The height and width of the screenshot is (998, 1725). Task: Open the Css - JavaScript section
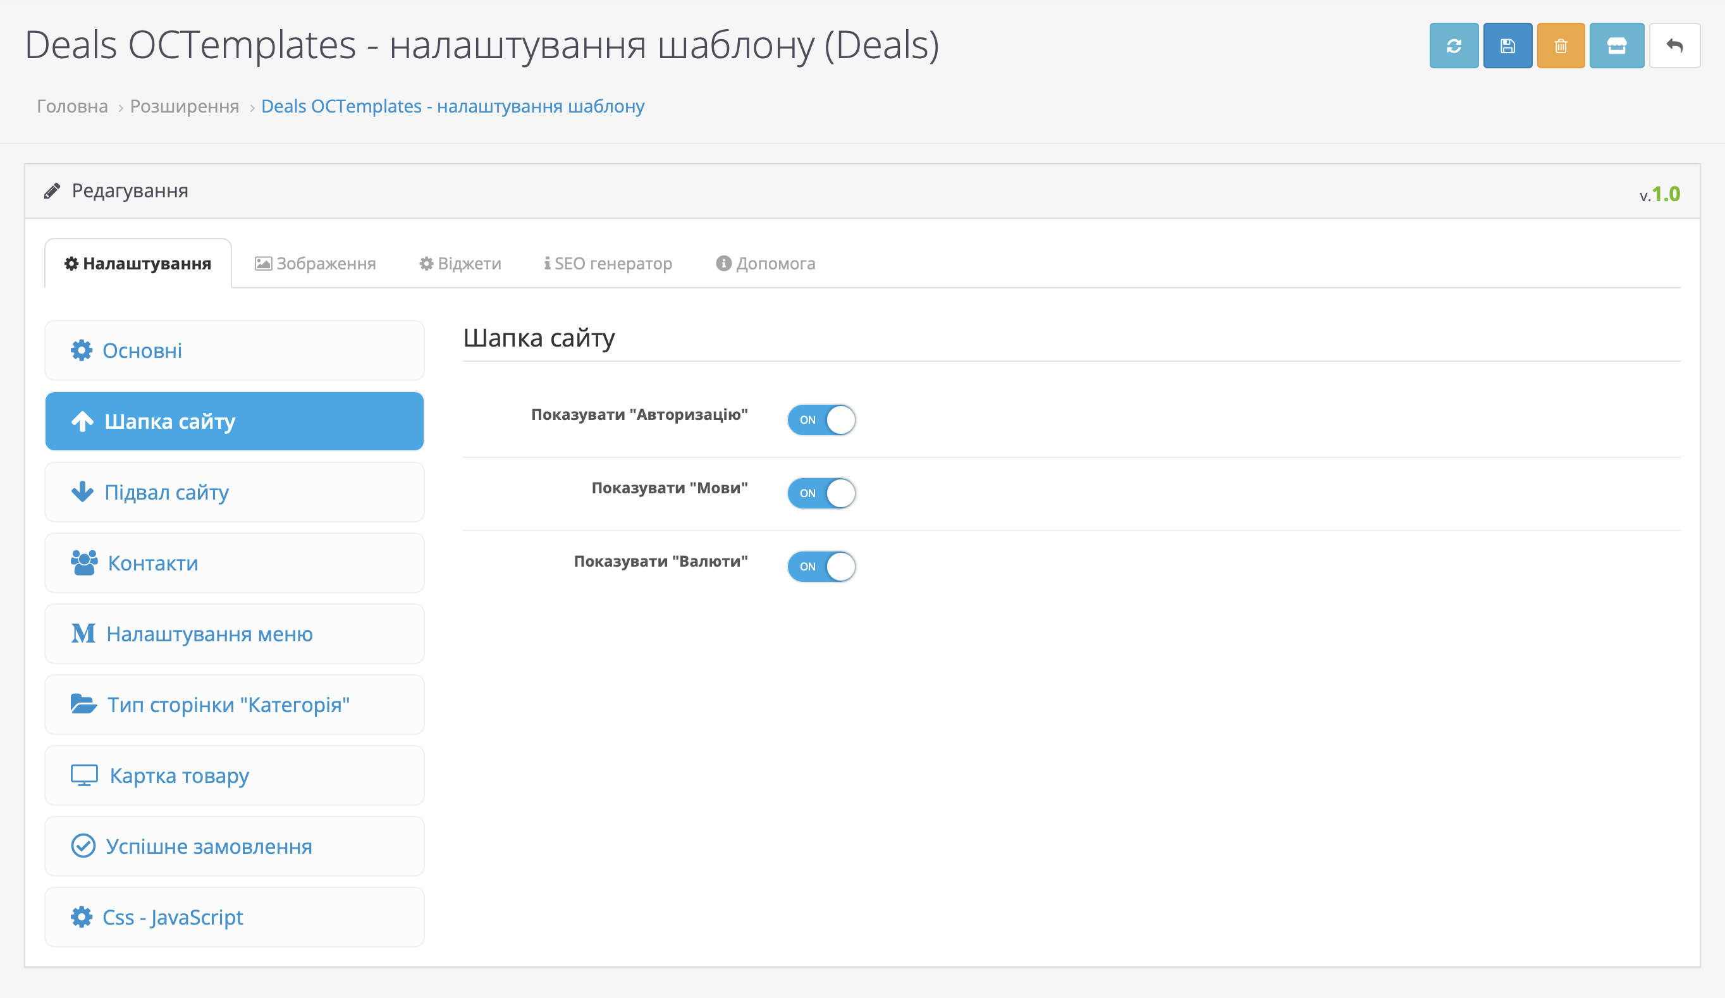[234, 917]
